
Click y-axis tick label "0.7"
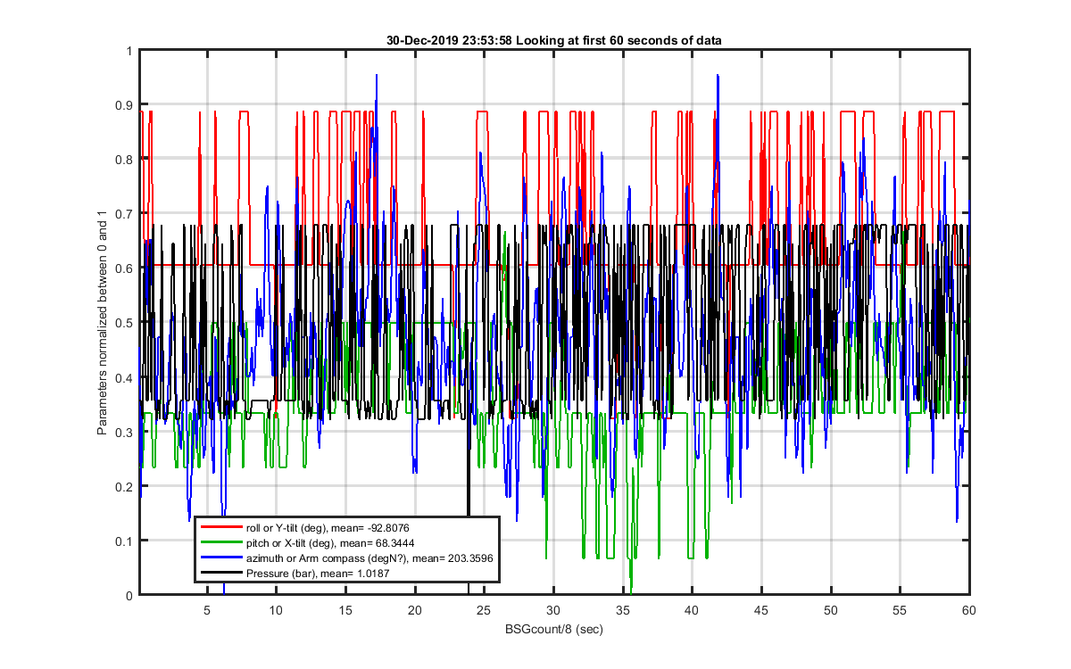123,214
